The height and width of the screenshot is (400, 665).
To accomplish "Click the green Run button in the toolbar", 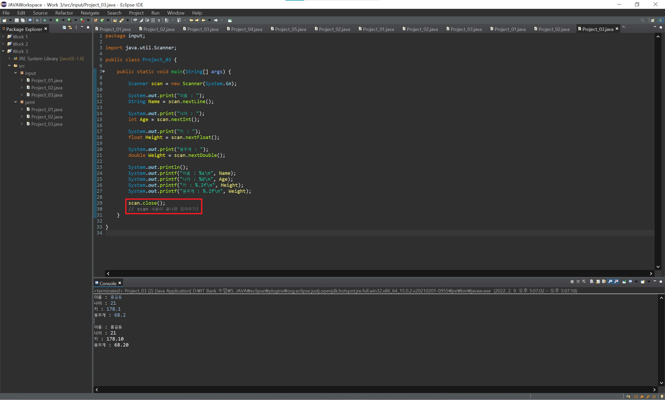I will click(57, 20).
